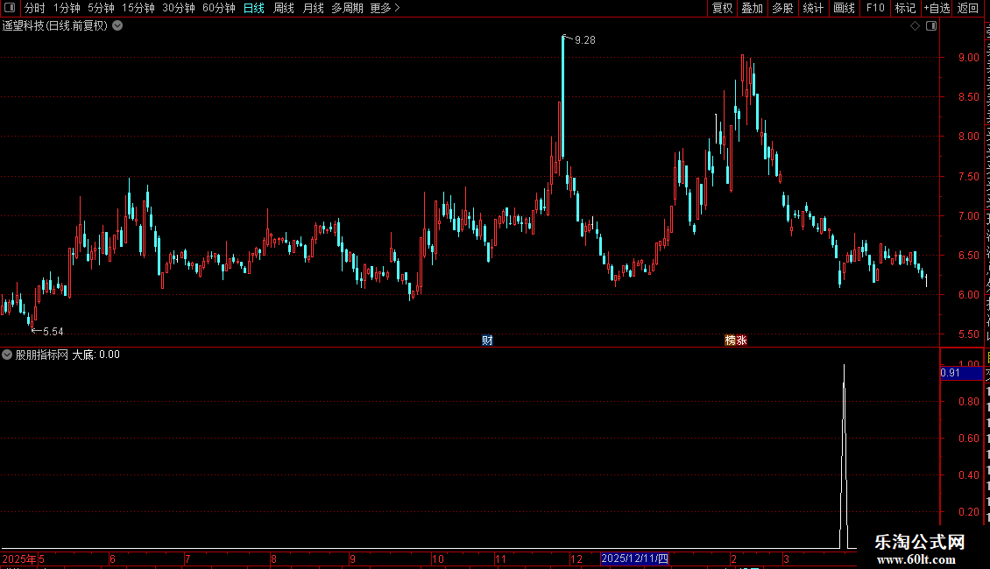This screenshot has height=569, width=990.
Task: Click the 2025年 label on time axis
Action: click(19, 558)
